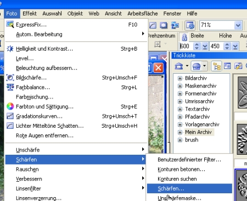
Task: Click the Gradationskurven chart icon
Action: click(10, 116)
